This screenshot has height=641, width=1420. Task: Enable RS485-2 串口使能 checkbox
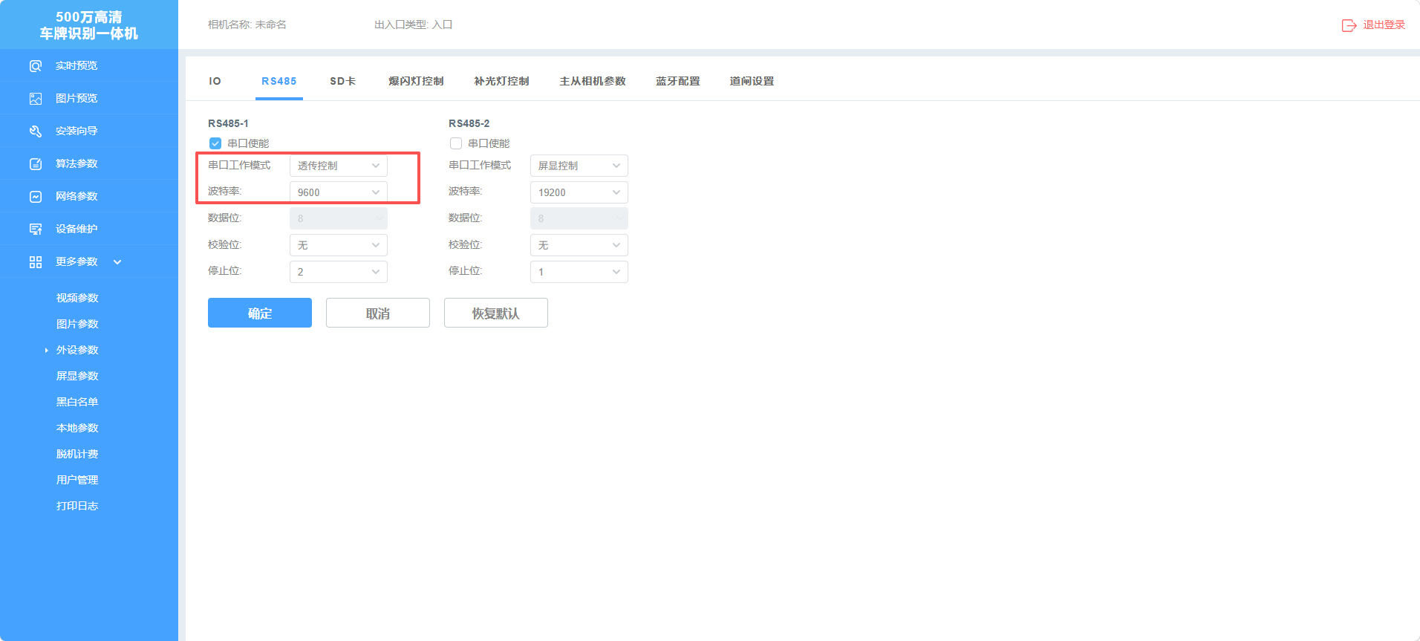coord(456,143)
